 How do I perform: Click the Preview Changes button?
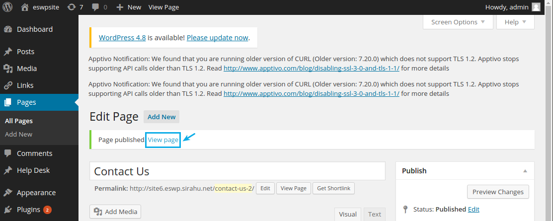point(498,192)
